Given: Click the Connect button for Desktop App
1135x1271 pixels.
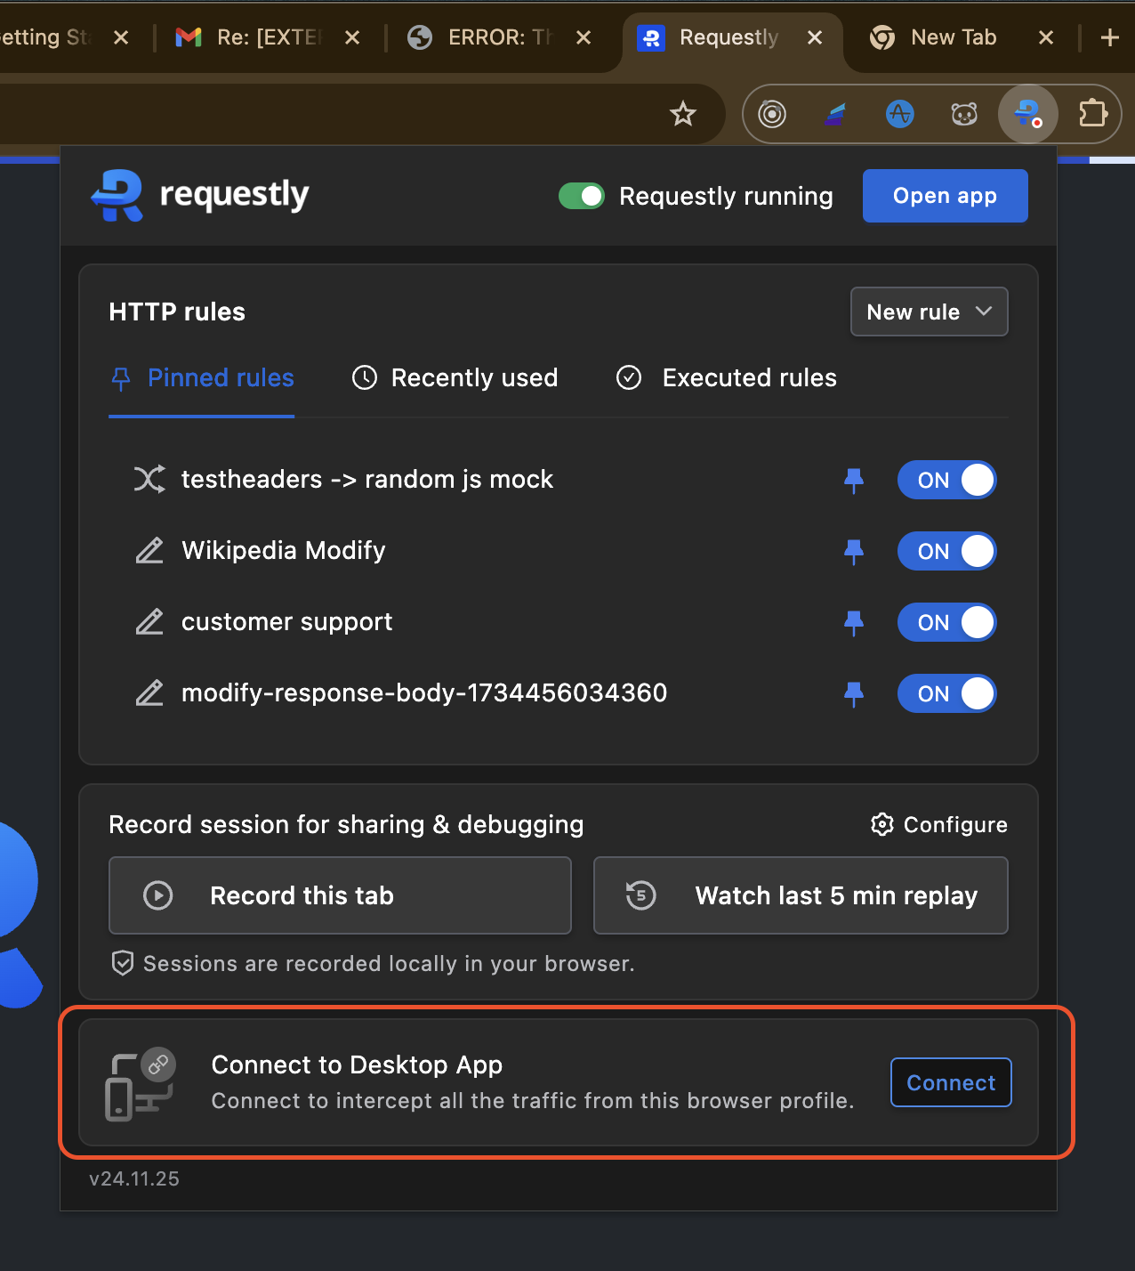Looking at the screenshot, I should coord(951,1082).
